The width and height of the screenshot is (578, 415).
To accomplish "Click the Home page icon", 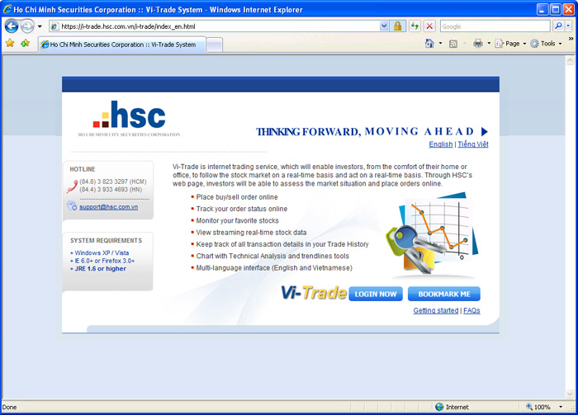I will tap(429, 44).
